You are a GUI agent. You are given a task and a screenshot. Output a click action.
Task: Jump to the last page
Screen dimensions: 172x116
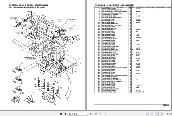(95, 114)
